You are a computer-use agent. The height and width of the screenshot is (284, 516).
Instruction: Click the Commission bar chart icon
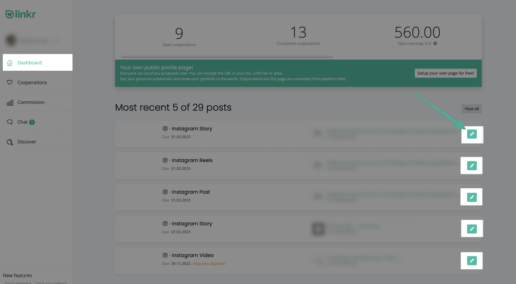tap(10, 103)
